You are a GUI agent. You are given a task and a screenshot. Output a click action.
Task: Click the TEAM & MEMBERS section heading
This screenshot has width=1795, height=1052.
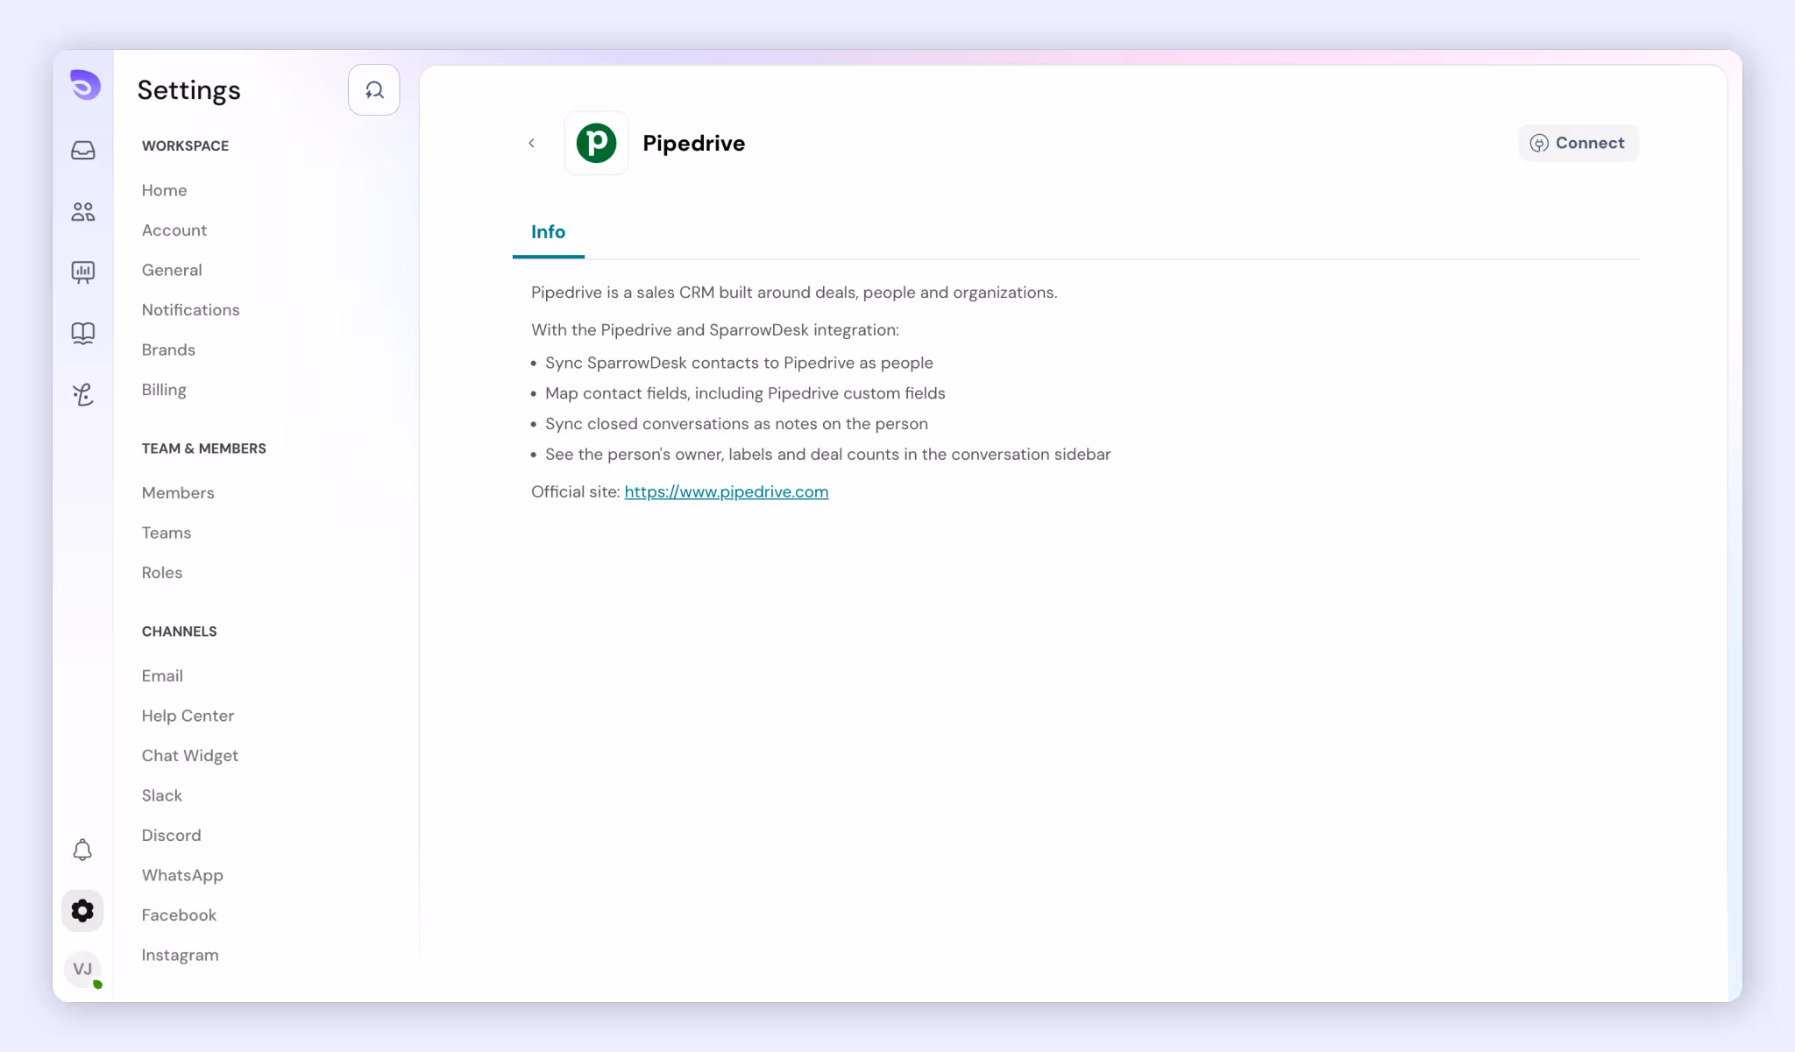click(x=204, y=448)
